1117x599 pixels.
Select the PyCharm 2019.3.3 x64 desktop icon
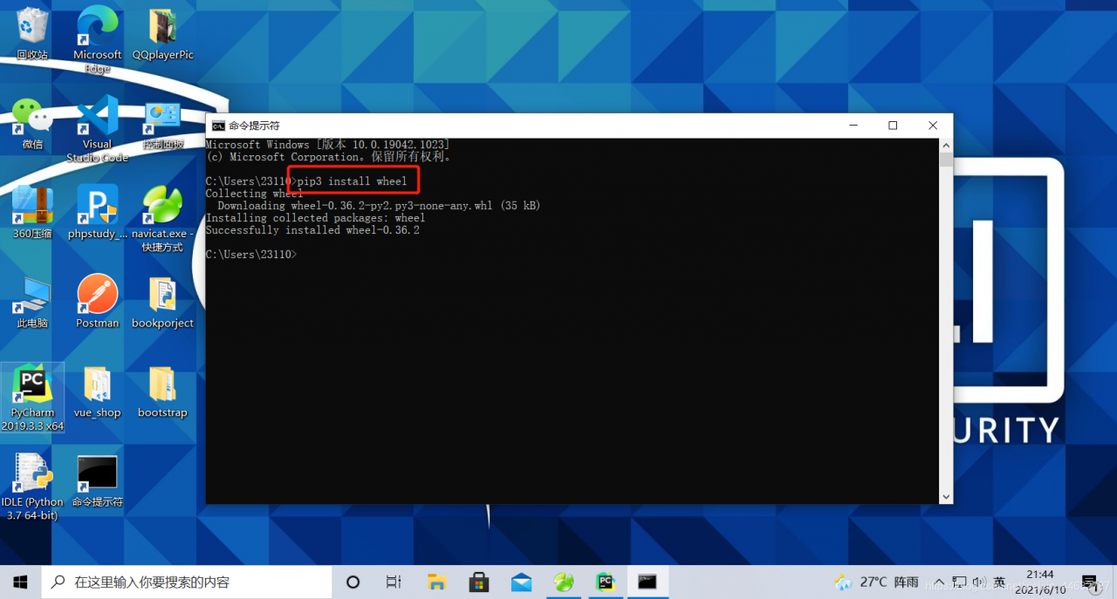(32, 398)
